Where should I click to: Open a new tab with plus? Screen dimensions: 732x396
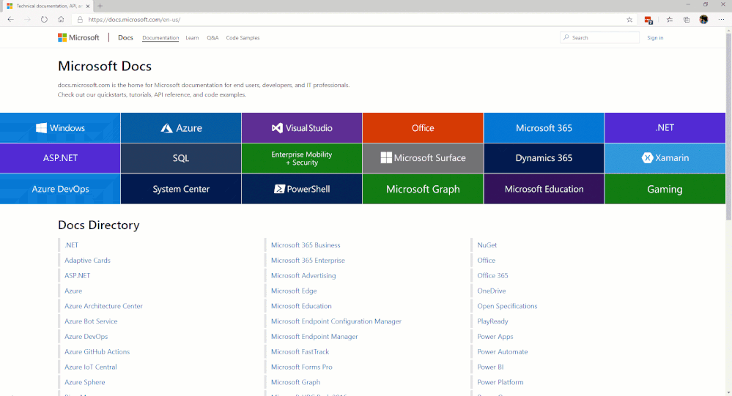(100, 6)
